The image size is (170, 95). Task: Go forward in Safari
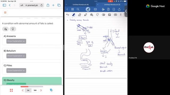(14, 5)
